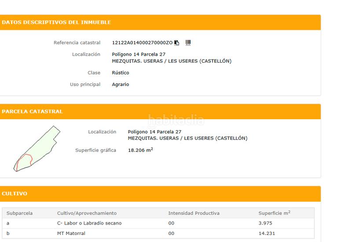
Task: Click the barcode icon beside the reference
Action: click(x=188, y=43)
